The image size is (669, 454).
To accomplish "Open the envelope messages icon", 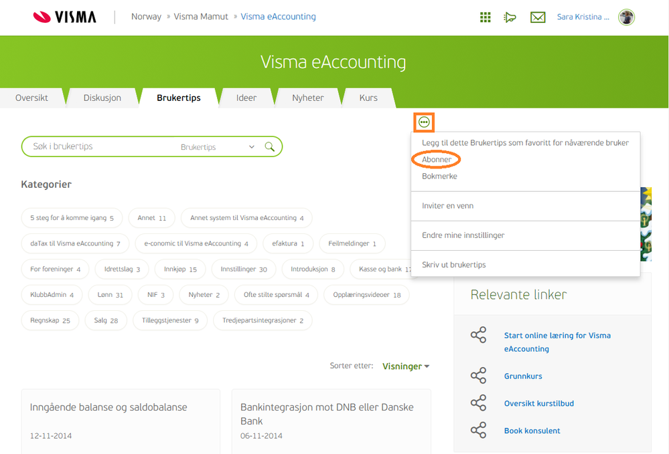I will coord(538,17).
